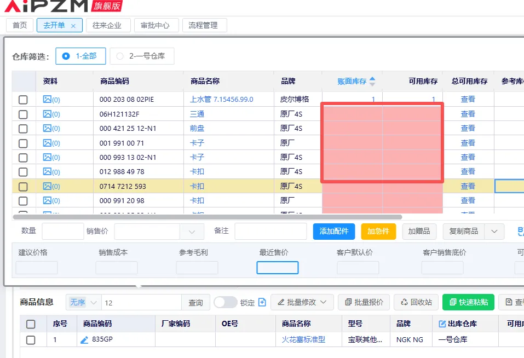524x358 pixels.
Task: Tick checkbox for row 06H121132F
Action: coord(23,114)
